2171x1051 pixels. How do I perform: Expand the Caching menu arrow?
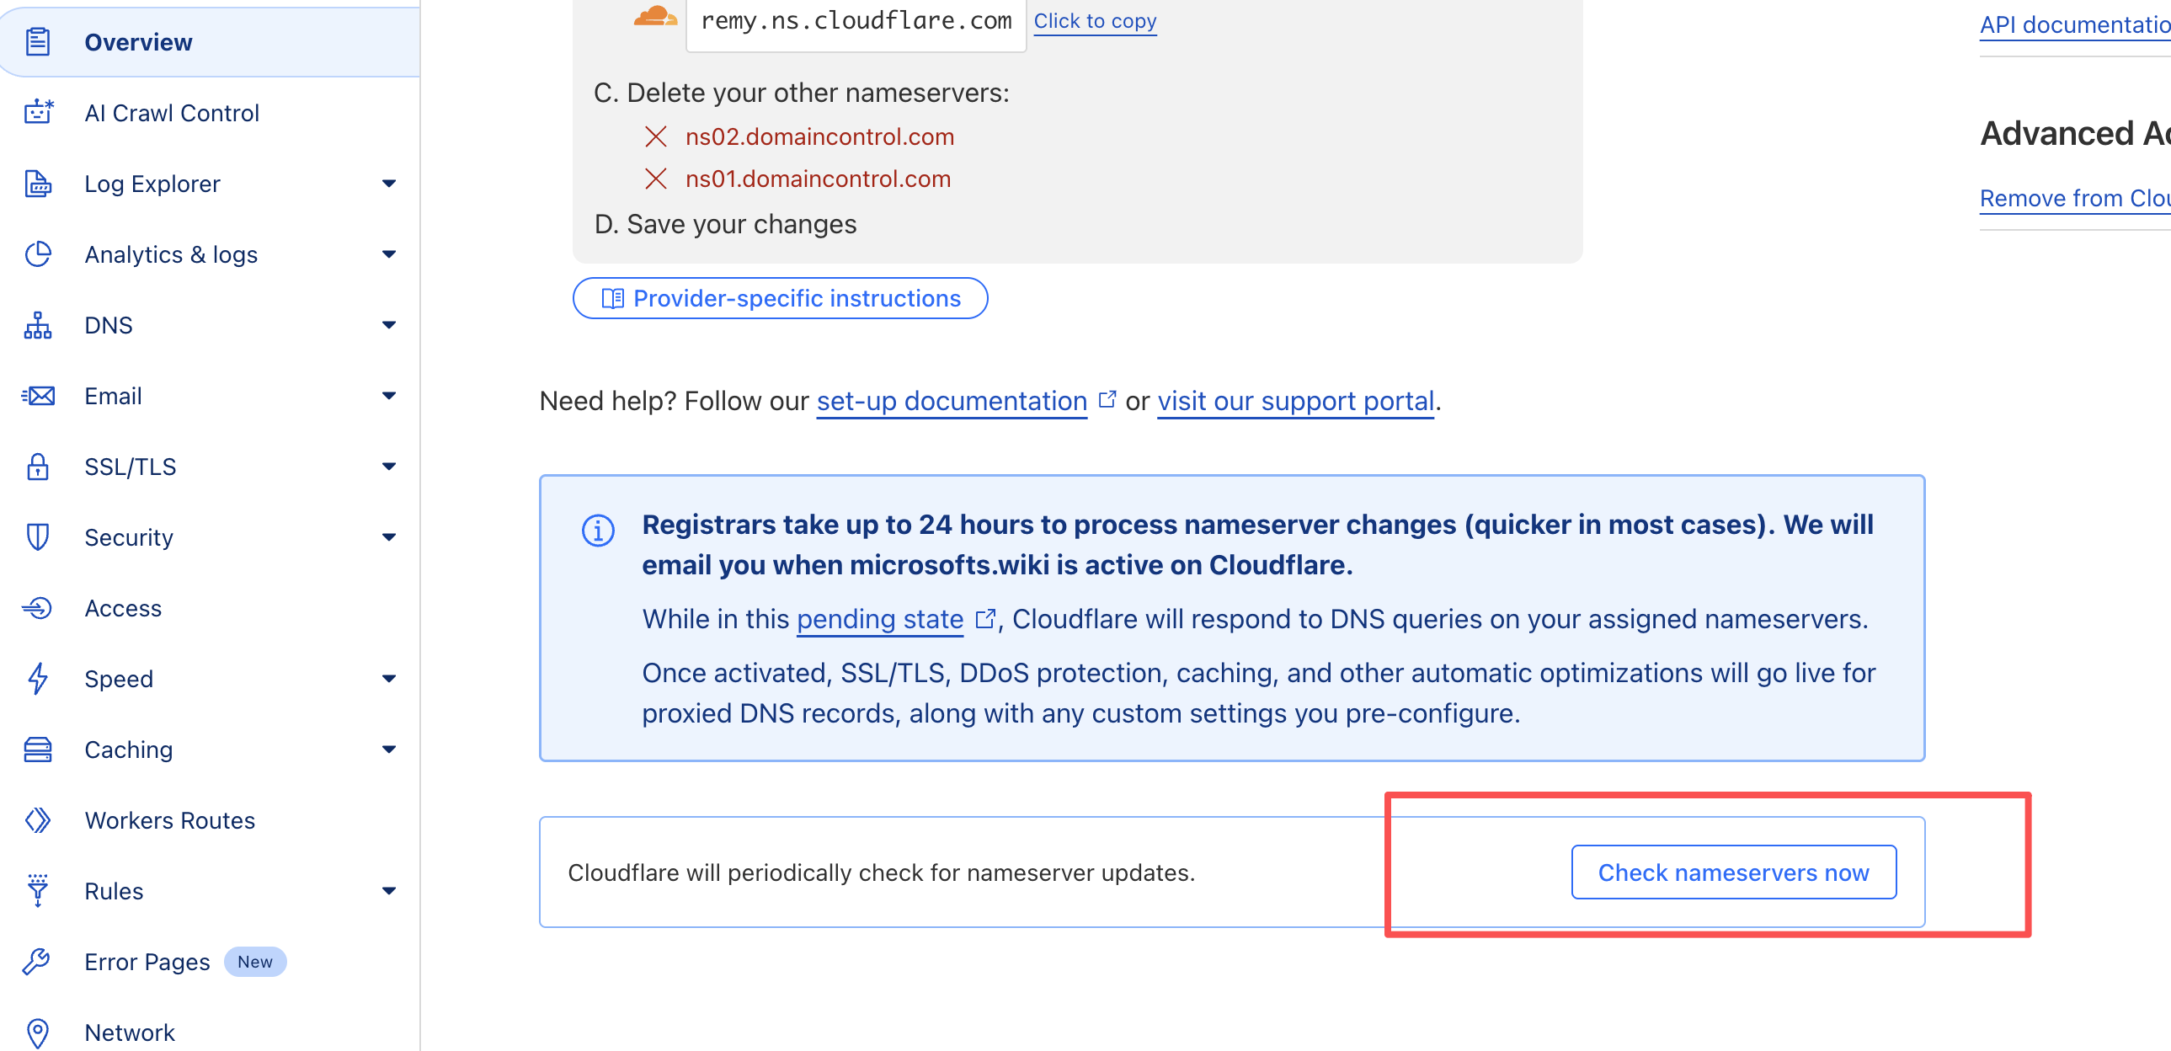pos(388,750)
